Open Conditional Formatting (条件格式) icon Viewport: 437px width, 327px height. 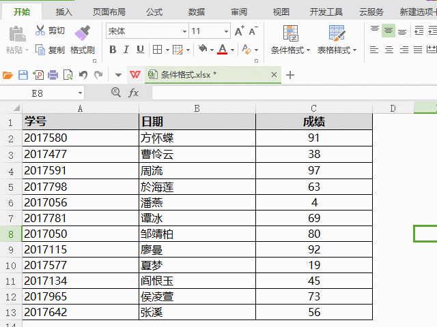290,33
